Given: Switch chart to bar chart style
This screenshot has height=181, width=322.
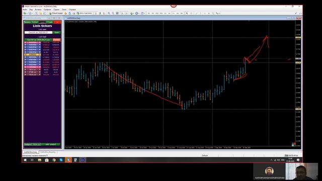Looking at the screenshot, I should (96, 14).
